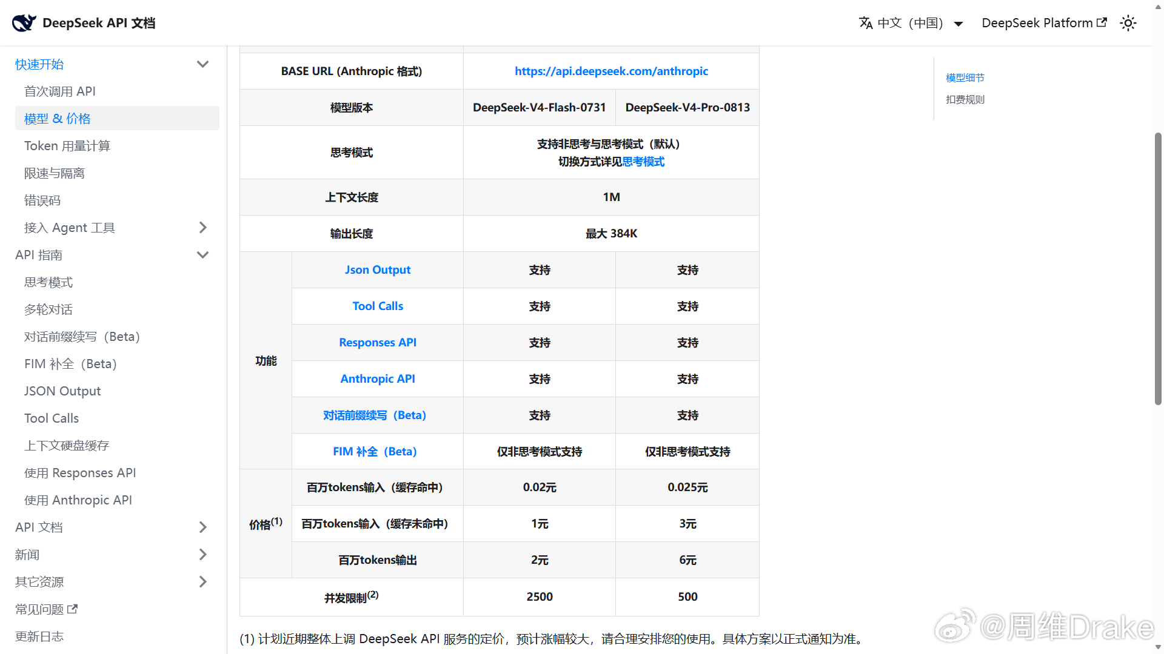The image size is (1164, 654).
Task: Click the DeepSeek API 文档 site title
Action: click(x=99, y=23)
